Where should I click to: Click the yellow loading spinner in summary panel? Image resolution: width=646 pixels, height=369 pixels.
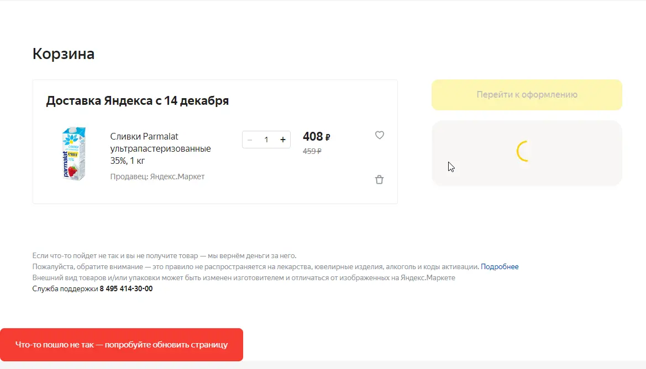524,151
